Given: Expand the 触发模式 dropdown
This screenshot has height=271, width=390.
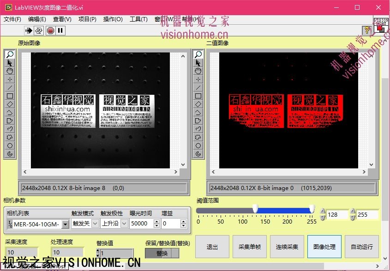Looking at the screenshot, I should click(95, 224).
